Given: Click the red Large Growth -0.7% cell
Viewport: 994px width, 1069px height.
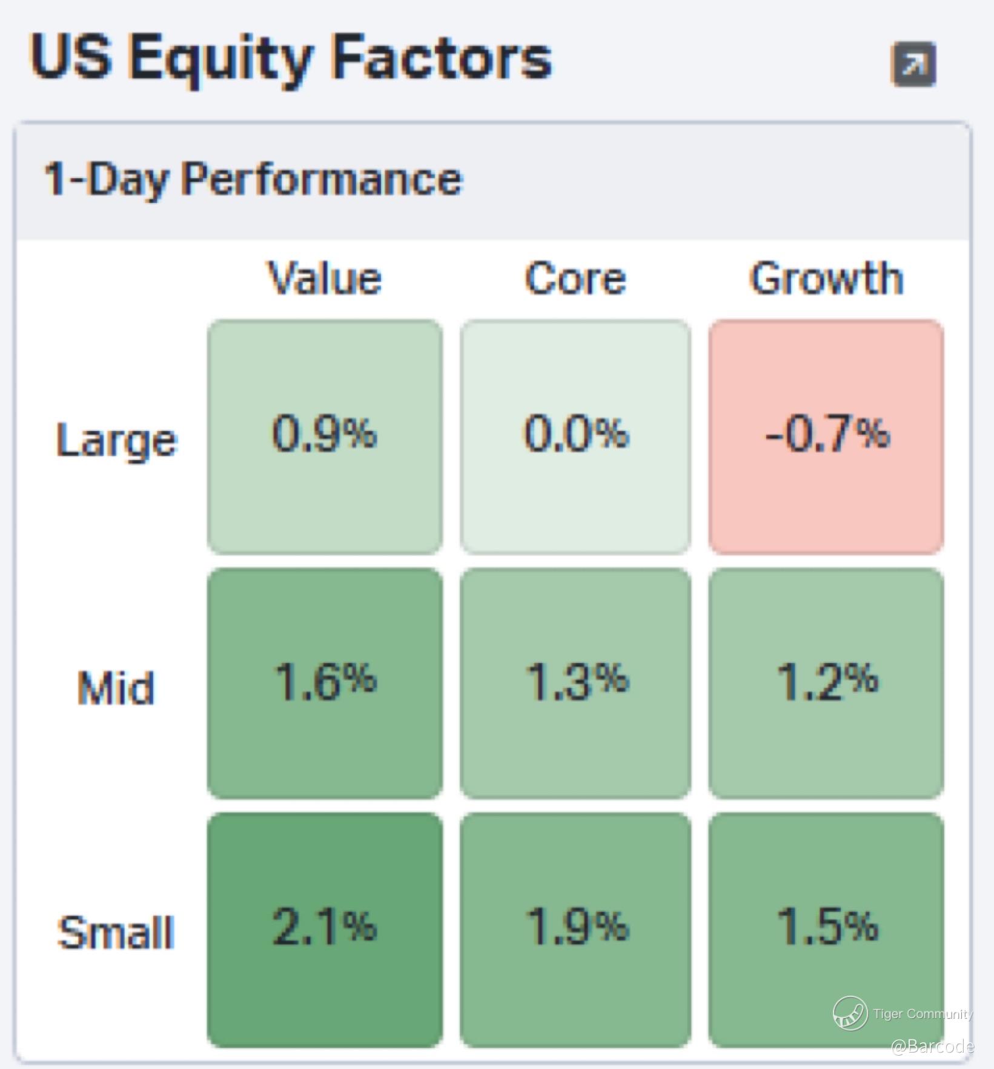Looking at the screenshot, I should click(826, 436).
